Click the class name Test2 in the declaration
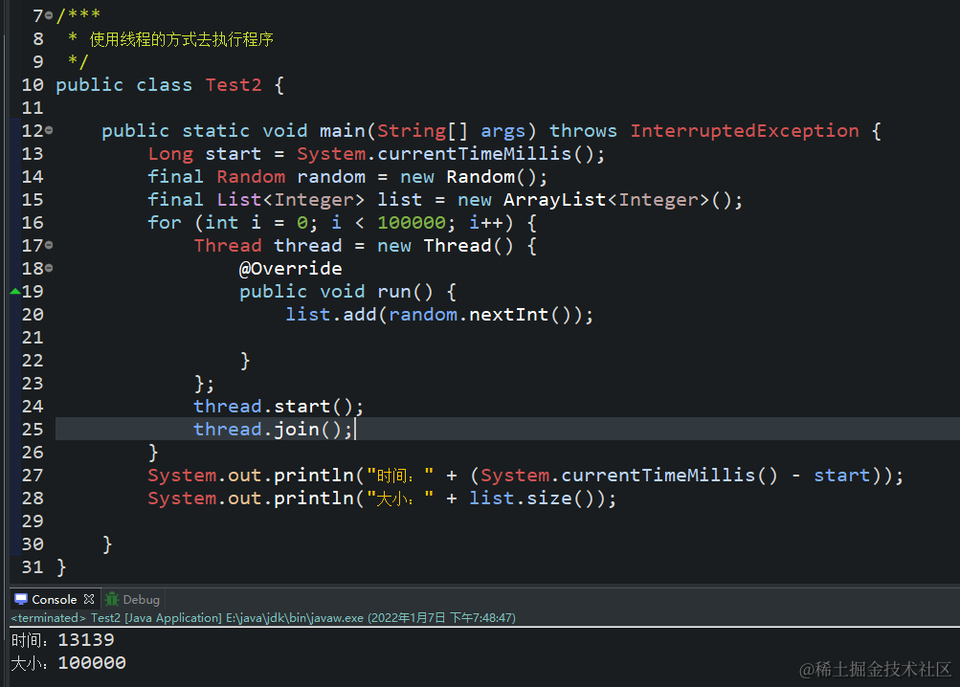 (234, 84)
